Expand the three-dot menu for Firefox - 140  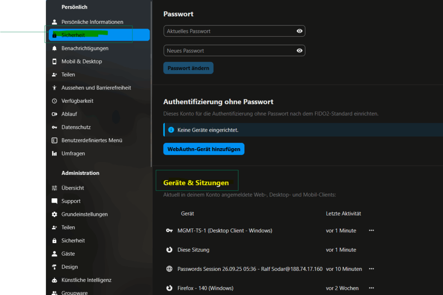tap(371, 288)
